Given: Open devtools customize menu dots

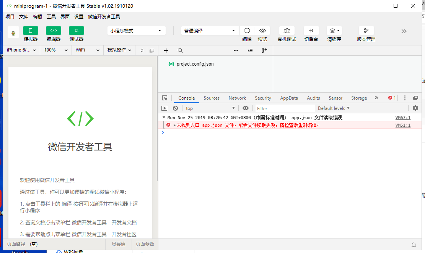Looking at the screenshot, I should point(405,98).
